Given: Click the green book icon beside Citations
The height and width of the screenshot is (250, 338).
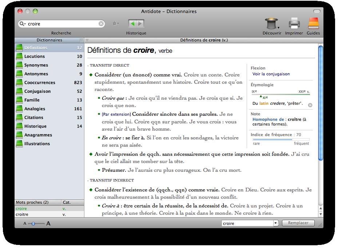Looking at the screenshot, I should [19, 118].
